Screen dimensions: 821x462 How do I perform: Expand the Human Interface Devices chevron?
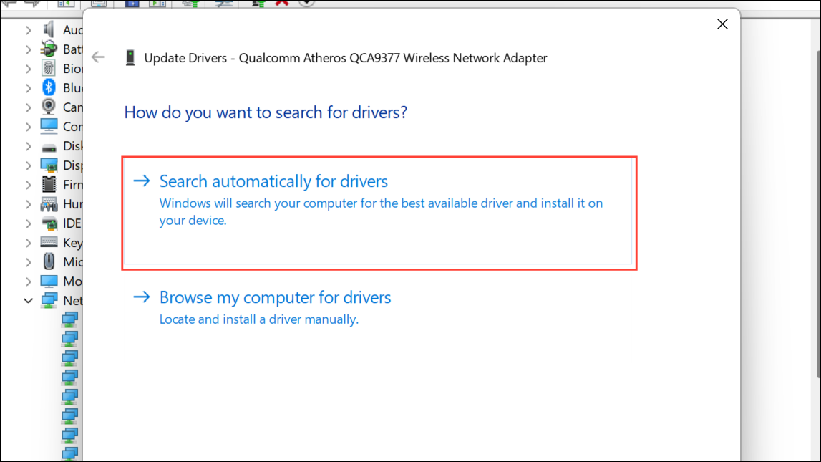pos(29,204)
